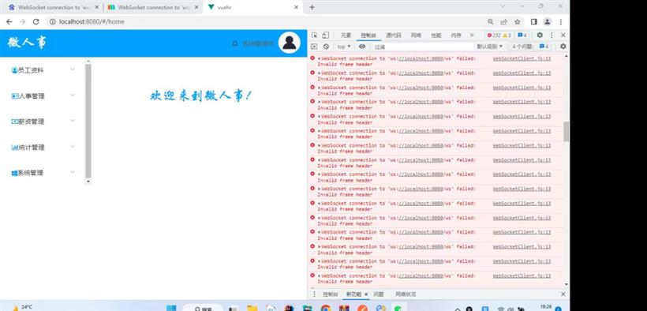Image resolution: width=647 pixels, height=311 pixels.
Task: Expand the 人事管理 menu chevron
Action: (x=73, y=96)
